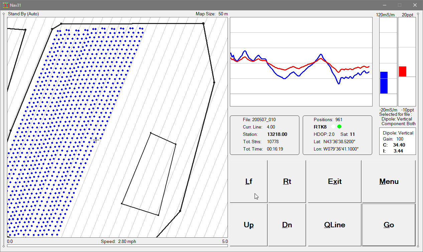Click the QLine button
Viewport: 423px width, 252px height.
point(334,225)
